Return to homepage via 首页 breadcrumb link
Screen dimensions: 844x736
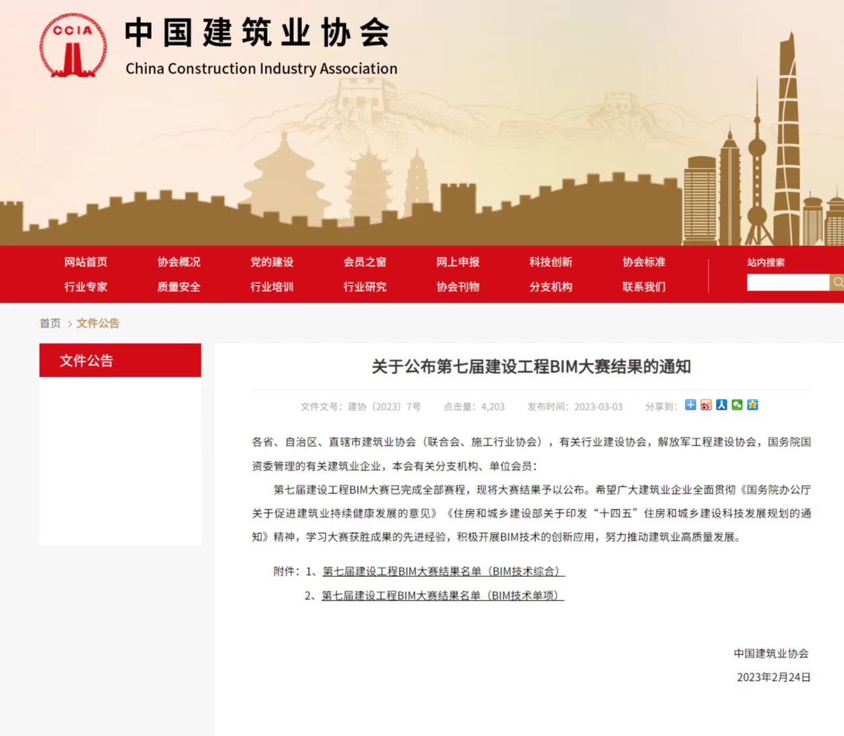[x=50, y=324]
